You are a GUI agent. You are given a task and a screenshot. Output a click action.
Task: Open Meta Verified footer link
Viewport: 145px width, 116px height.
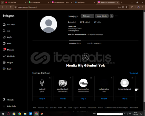pos(134,108)
